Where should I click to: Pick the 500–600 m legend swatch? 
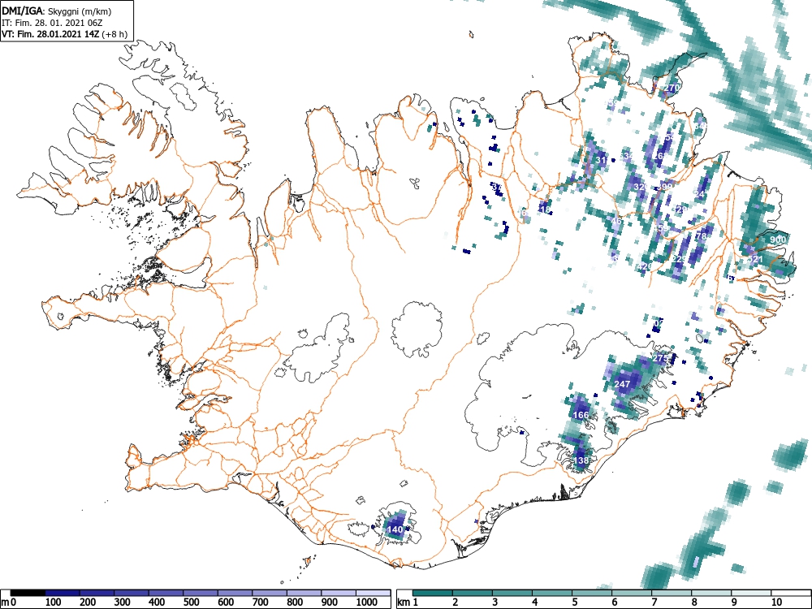[201, 593]
